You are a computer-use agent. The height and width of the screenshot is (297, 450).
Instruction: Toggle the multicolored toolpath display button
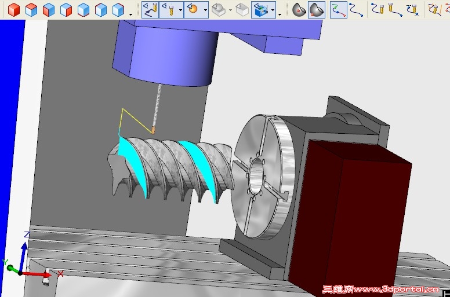pos(338,10)
